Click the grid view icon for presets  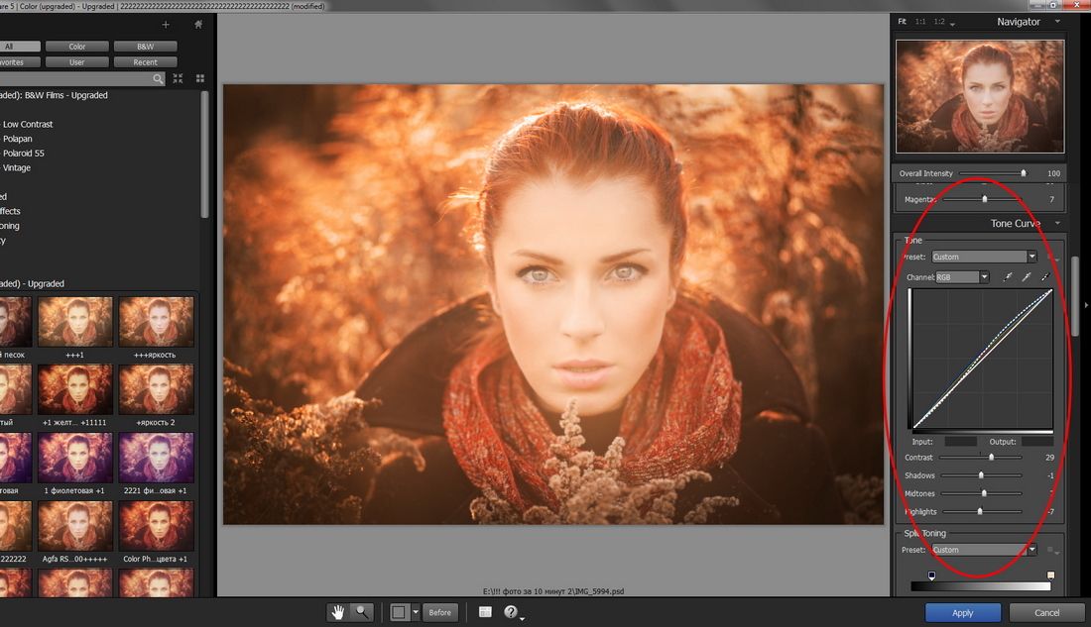tap(199, 78)
